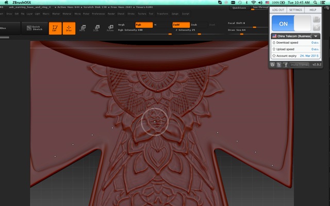Select the Scale tool icon
330x206 pixels.
(96, 28)
